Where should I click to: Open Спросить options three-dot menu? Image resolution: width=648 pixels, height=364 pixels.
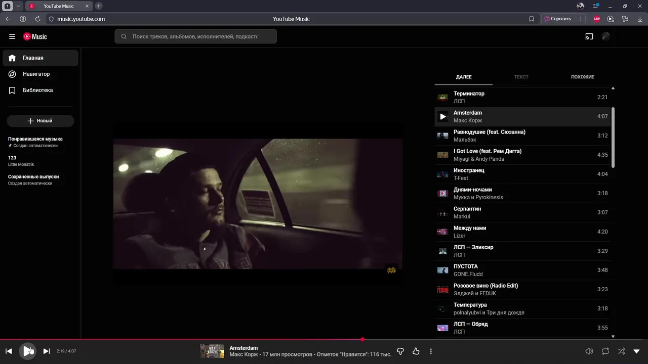click(x=580, y=19)
